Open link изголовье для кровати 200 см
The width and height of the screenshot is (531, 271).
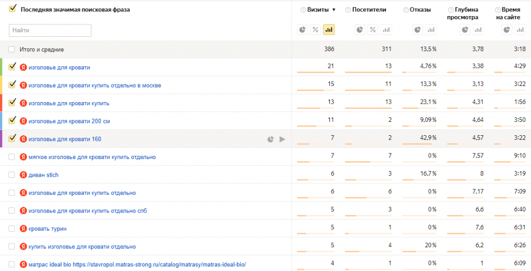click(x=69, y=121)
